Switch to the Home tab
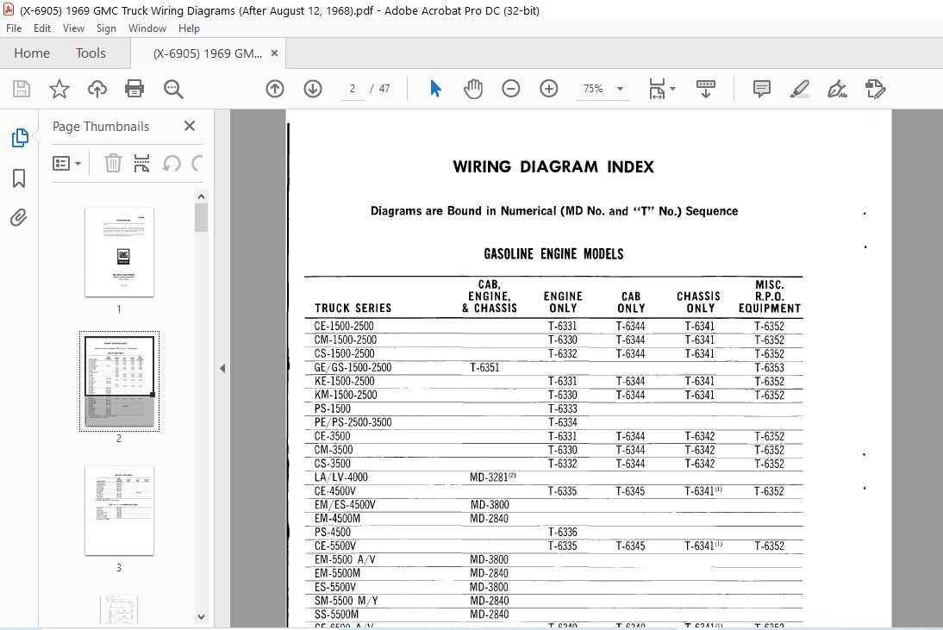This screenshot has height=630, width=943. 32,53
